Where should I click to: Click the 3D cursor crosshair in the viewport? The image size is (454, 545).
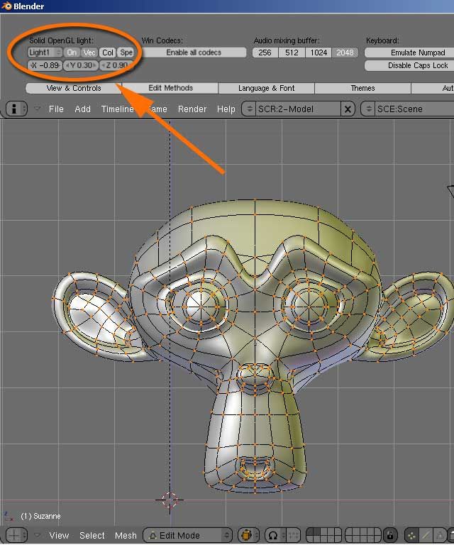click(170, 500)
